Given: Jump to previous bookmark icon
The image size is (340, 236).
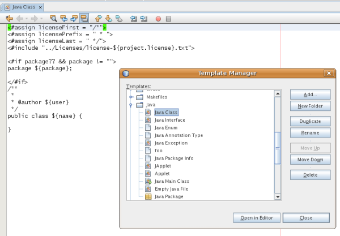Looking at the screenshot, I should coord(99,19).
